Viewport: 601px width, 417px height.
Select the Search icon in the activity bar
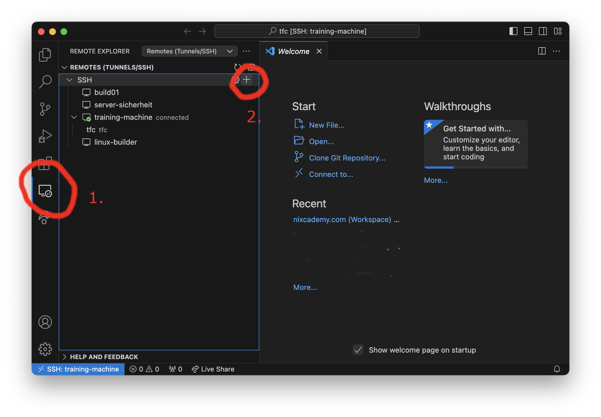(45, 81)
